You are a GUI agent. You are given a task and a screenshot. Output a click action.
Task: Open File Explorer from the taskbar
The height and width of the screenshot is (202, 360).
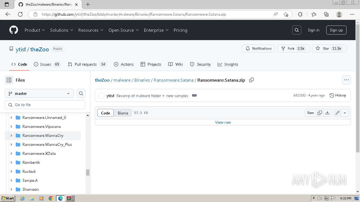click(x=32, y=198)
